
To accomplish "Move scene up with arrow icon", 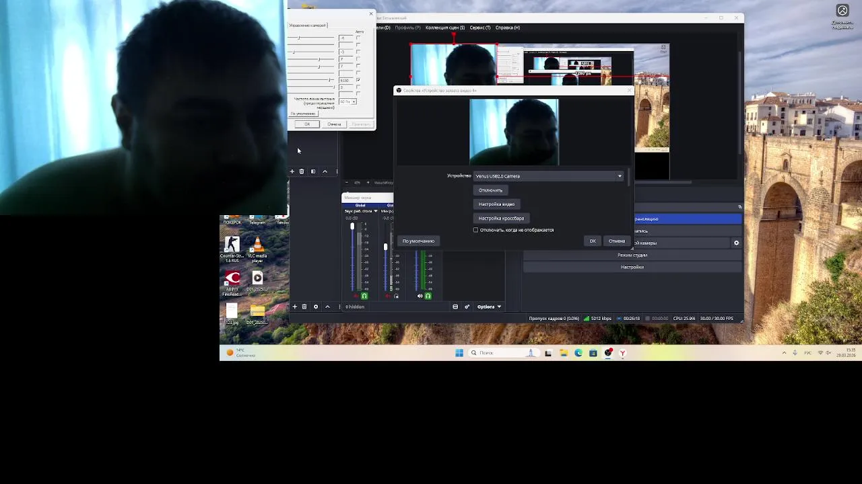I will pos(325,171).
